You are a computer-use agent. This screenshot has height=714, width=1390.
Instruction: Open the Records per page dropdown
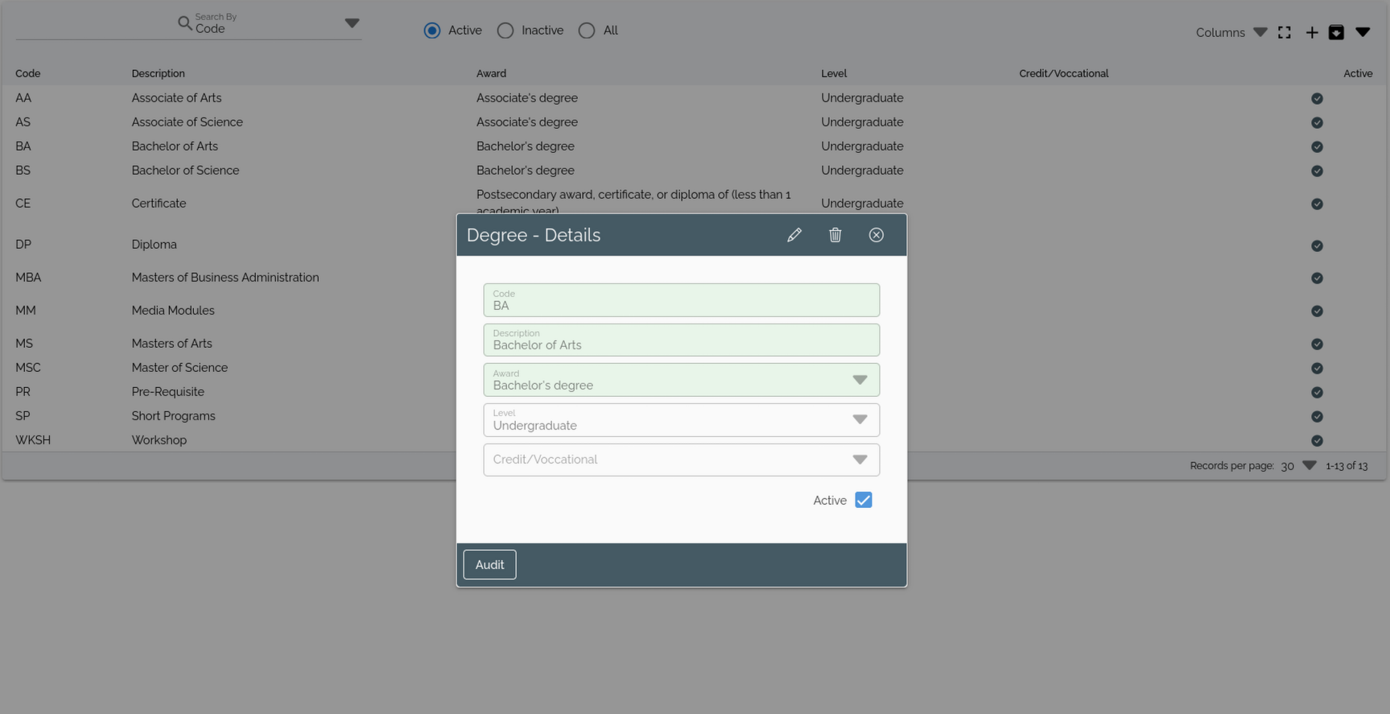(1309, 465)
